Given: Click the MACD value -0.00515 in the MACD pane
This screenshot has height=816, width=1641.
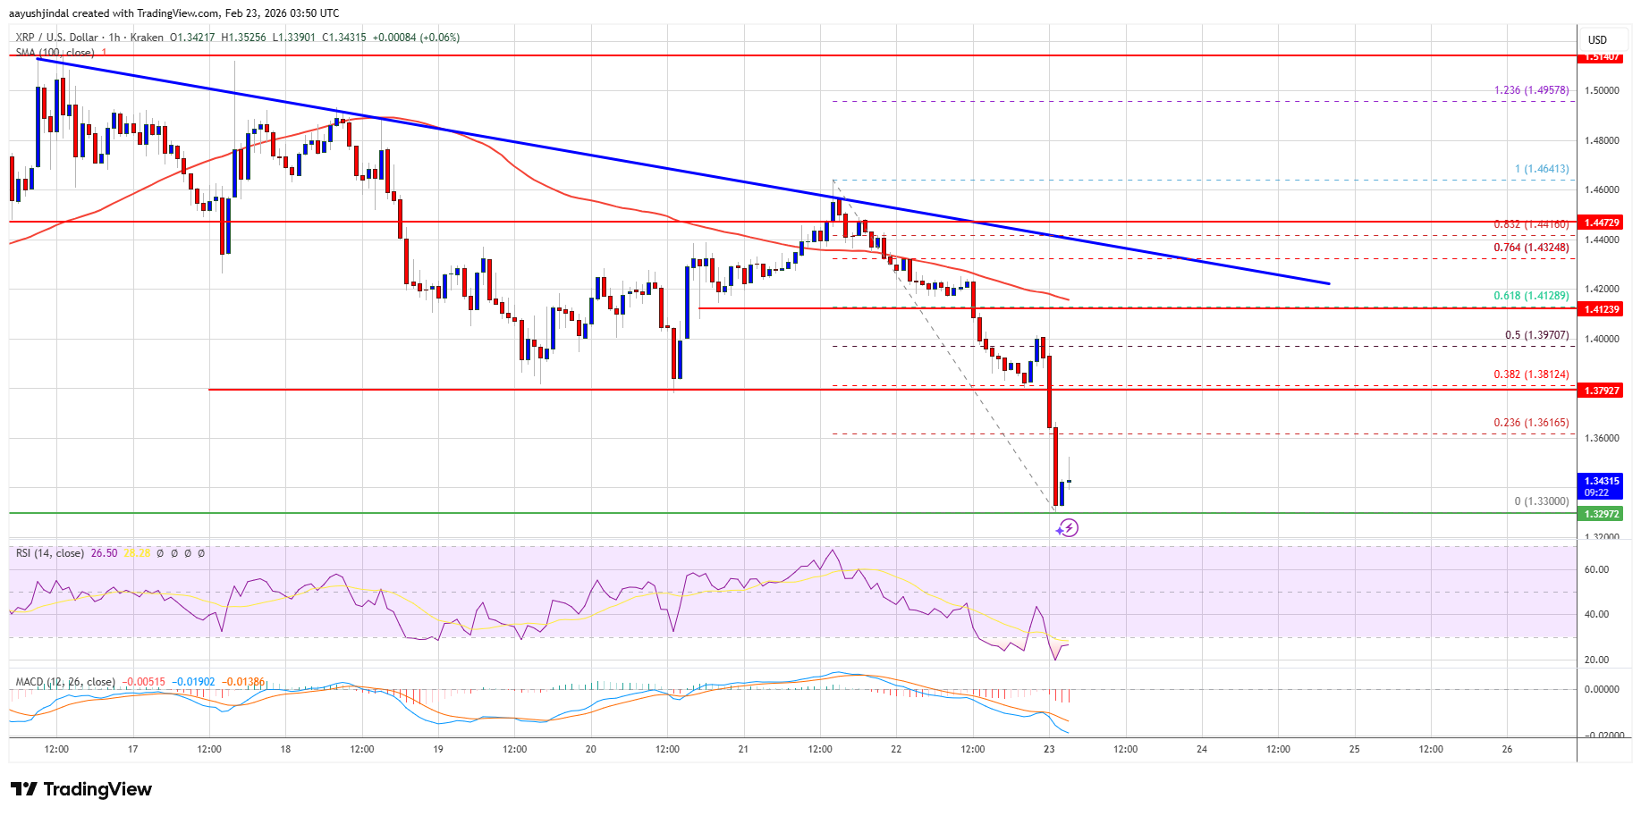Looking at the screenshot, I should pos(143,680).
